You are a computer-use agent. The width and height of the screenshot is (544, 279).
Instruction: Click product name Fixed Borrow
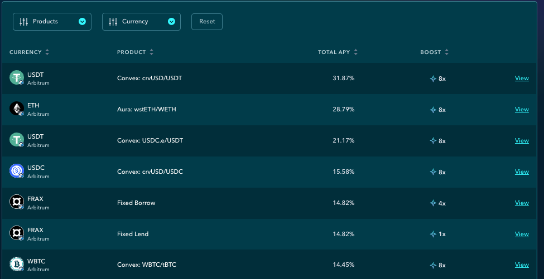pos(136,203)
